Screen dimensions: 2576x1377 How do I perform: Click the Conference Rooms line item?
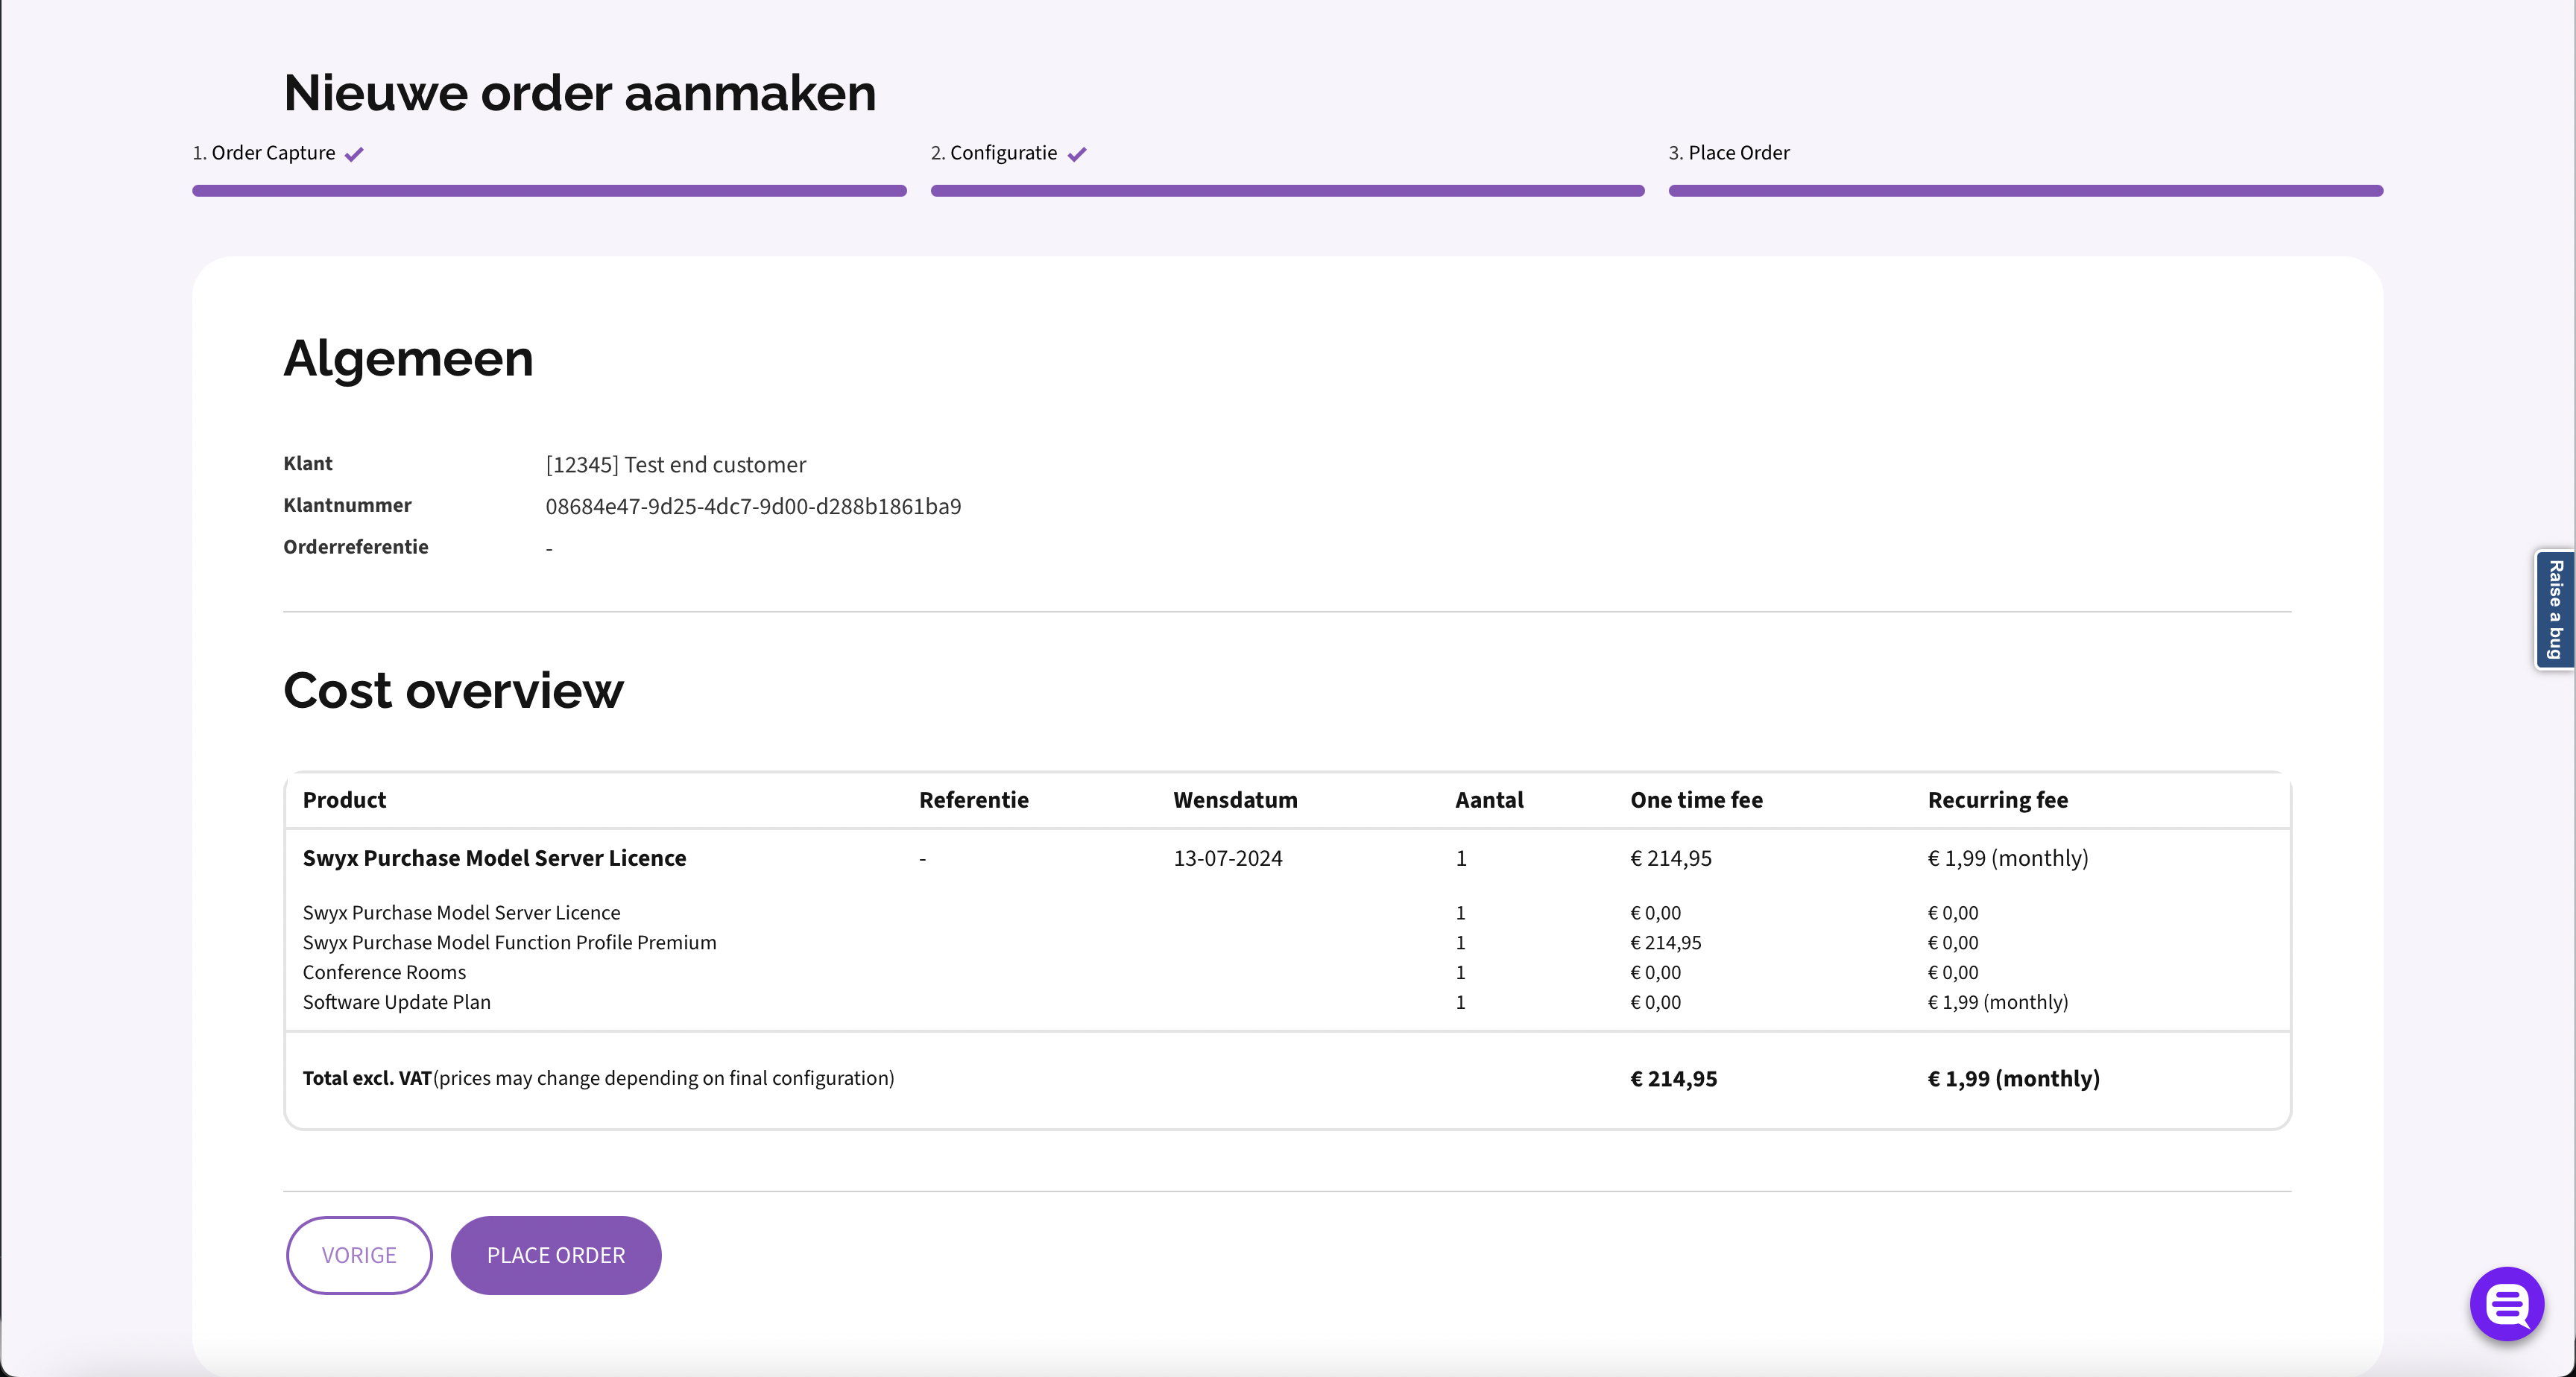coord(384,971)
